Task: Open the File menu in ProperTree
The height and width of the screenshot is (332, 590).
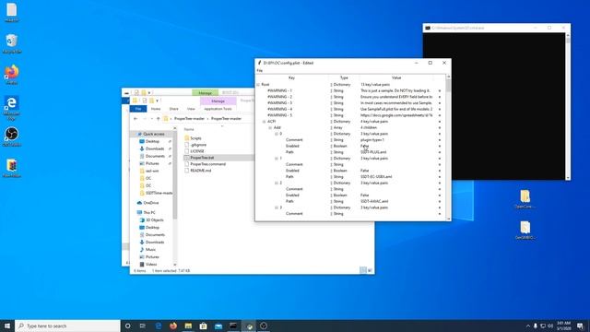Action: coord(260,71)
